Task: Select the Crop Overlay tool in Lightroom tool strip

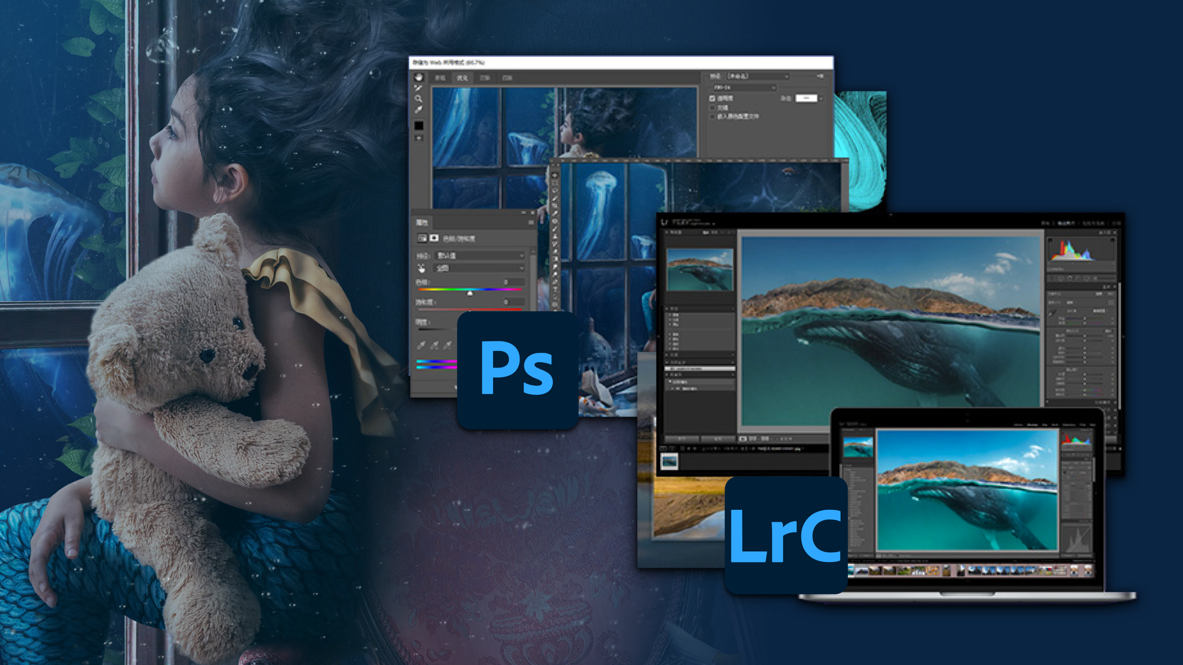Action: point(1052,278)
